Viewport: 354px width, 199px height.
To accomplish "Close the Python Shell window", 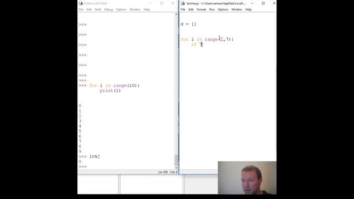I will tap(173, 3).
